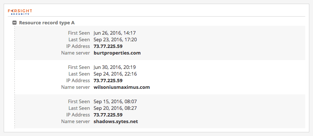The width and height of the screenshot is (313, 136).
Task: Click IP Address label in third record
Action: point(78,115)
